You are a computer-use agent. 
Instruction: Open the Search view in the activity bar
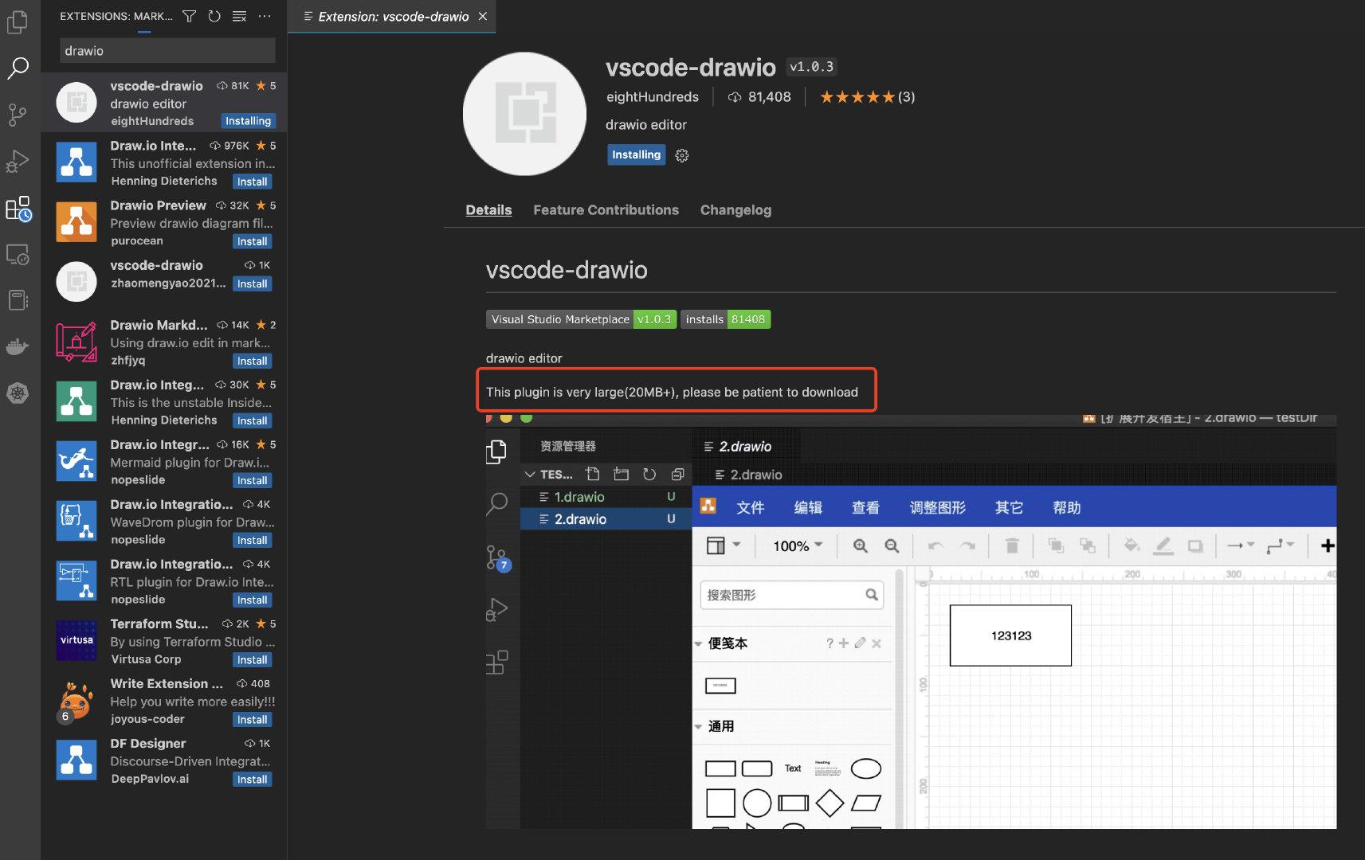tap(18, 68)
